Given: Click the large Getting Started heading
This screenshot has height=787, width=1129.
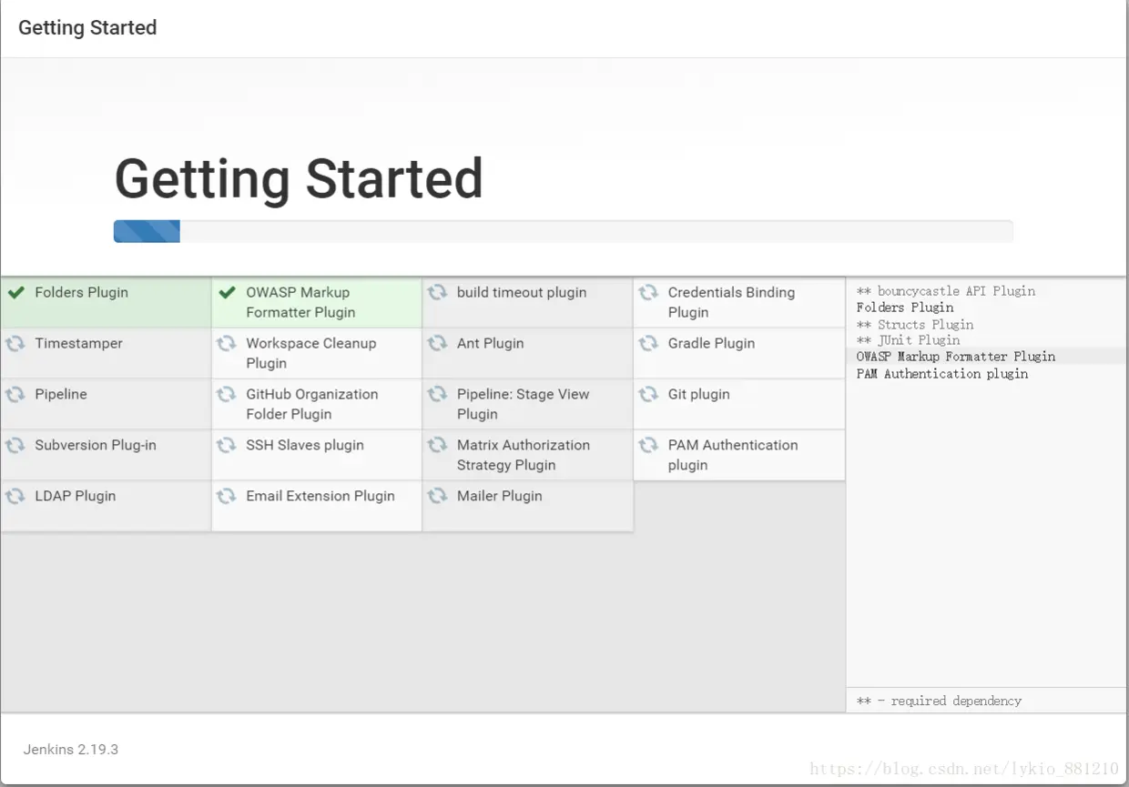Looking at the screenshot, I should pyautogui.click(x=299, y=179).
